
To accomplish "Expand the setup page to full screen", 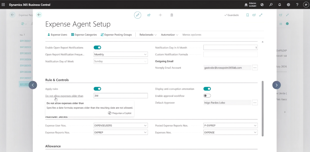I will 261,15.
